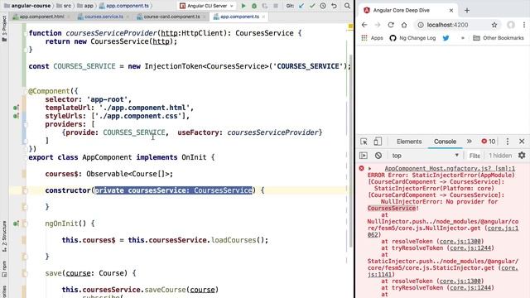530x298 pixels.
Task: Switch to course-card.component.ts editor tab
Action: pos(171,17)
